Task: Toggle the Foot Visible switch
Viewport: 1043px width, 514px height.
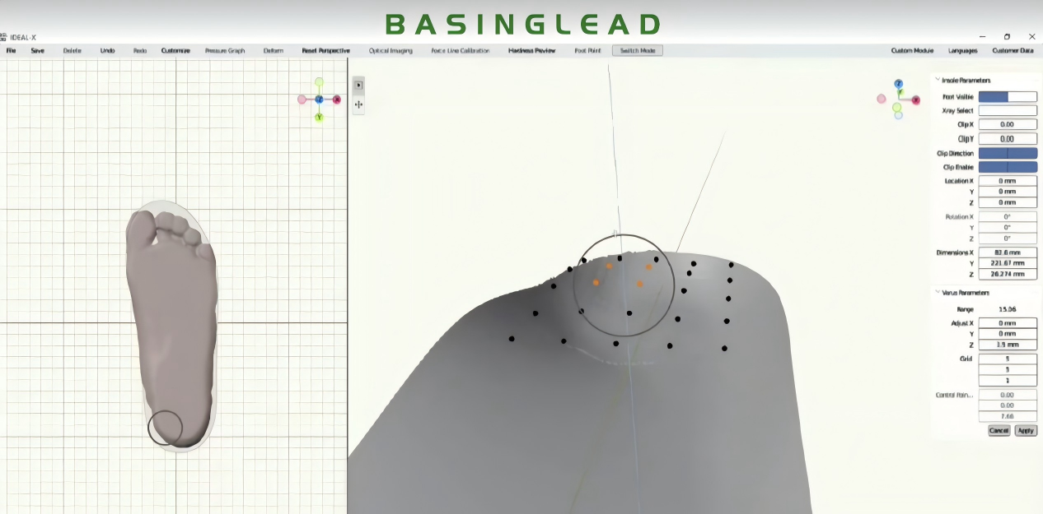Action: click(1007, 97)
